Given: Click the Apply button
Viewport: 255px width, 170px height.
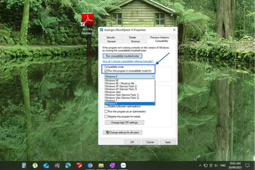Looking at the screenshot, I should point(168,142).
